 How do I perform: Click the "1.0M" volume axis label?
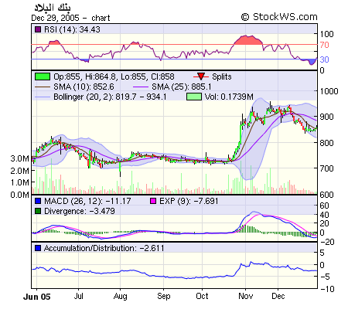19,182
